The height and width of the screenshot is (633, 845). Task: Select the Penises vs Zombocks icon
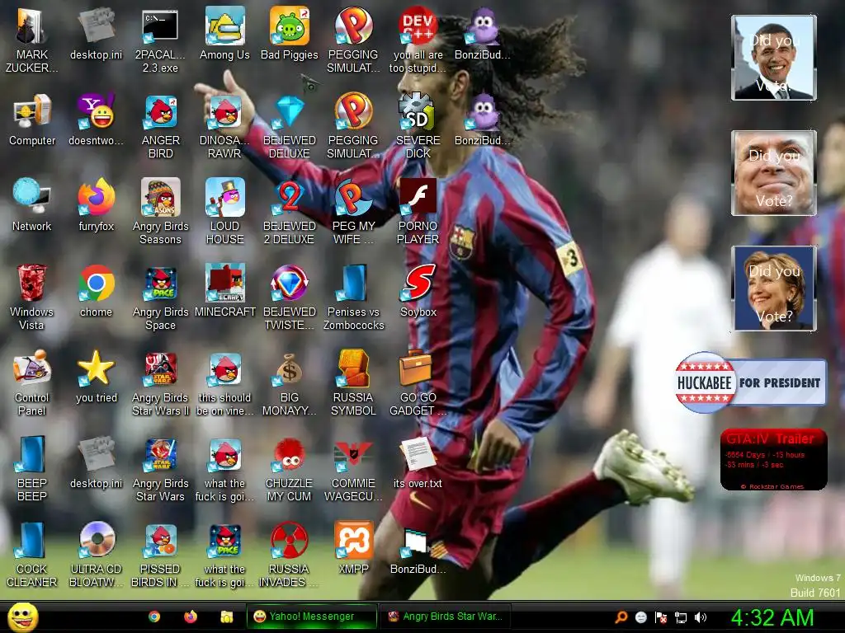coord(353,297)
